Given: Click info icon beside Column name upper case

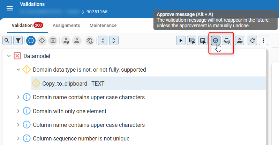Looking at the screenshot, I should click(27, 125).
